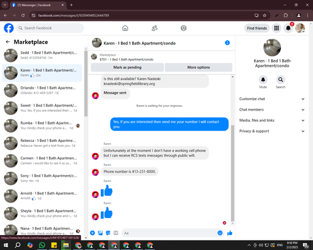Open the Arnold conversation
The height and width of the screenshot is (250, 313).
click(x=42, y=196)
